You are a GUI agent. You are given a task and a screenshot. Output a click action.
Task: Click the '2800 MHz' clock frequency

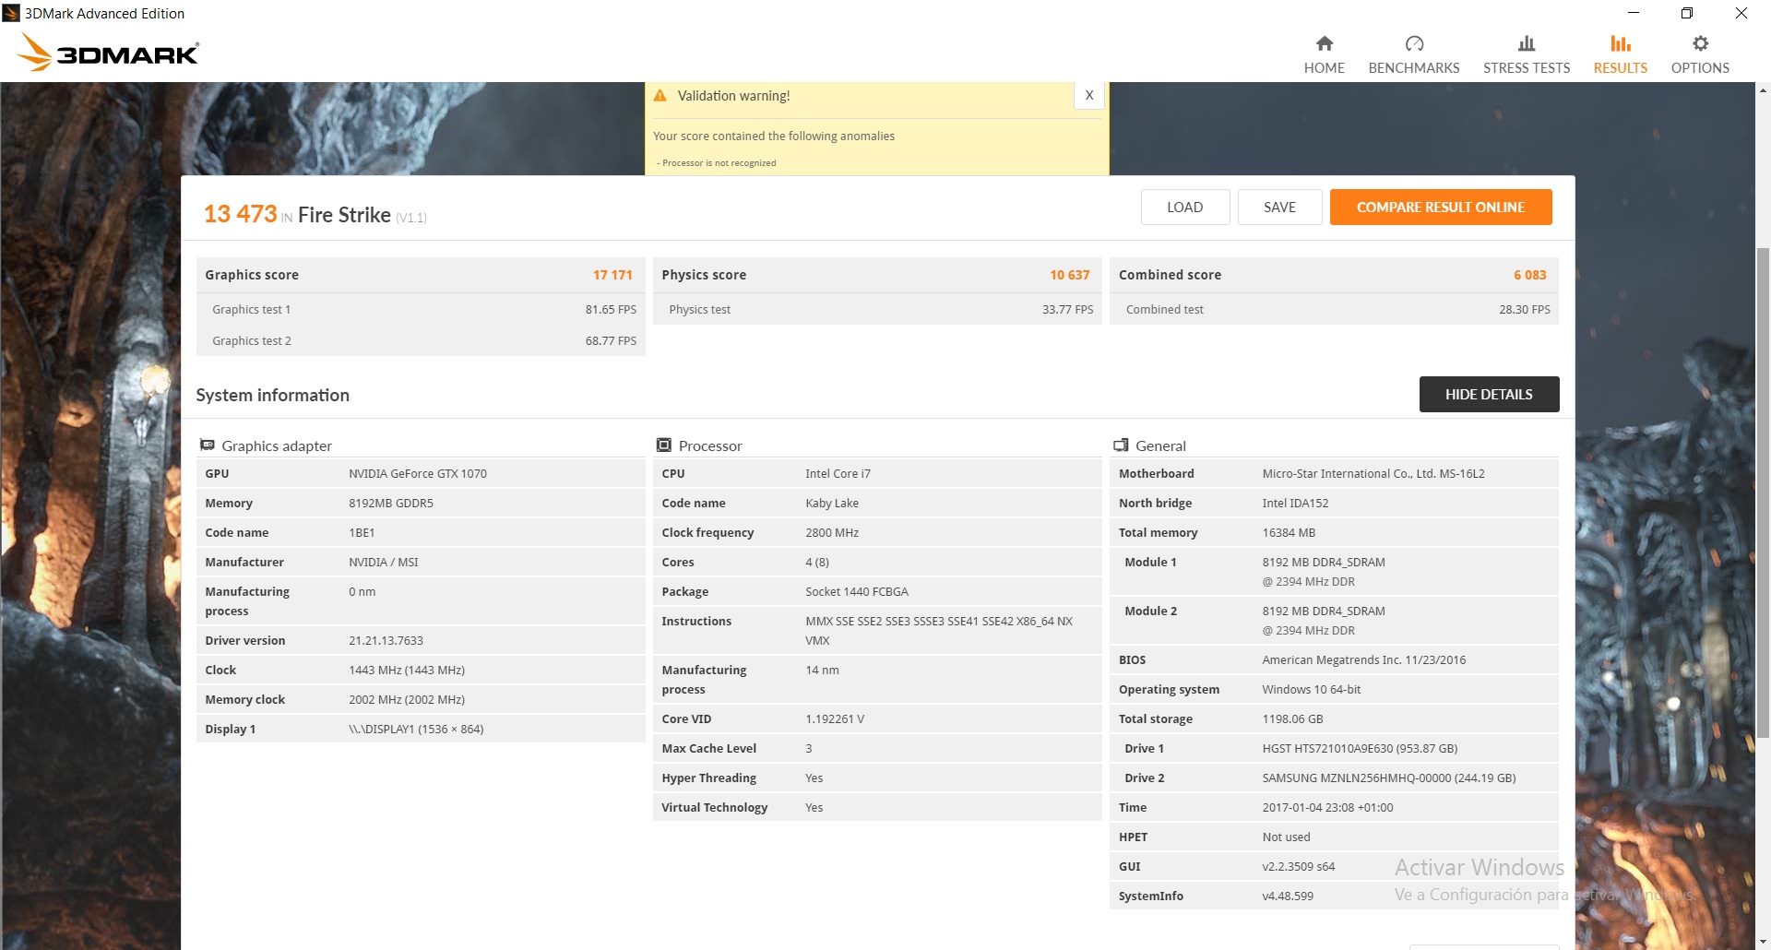click(x=832, y=533)
